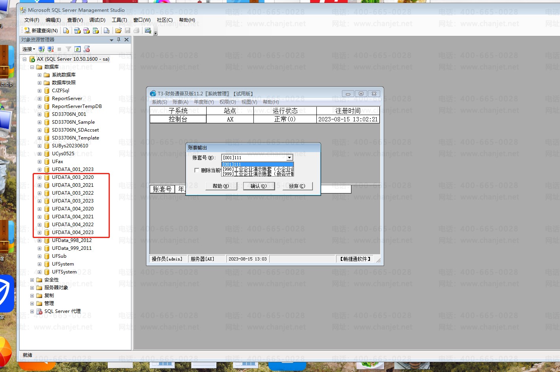Viewport: 560px width, 372px height.
Task: Select the ReportServerTempDB database
Action: (77, 106)
